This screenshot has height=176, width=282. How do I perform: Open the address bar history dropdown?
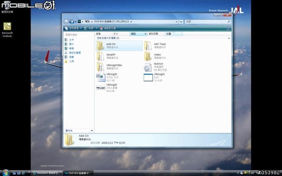tap(176, 22)
